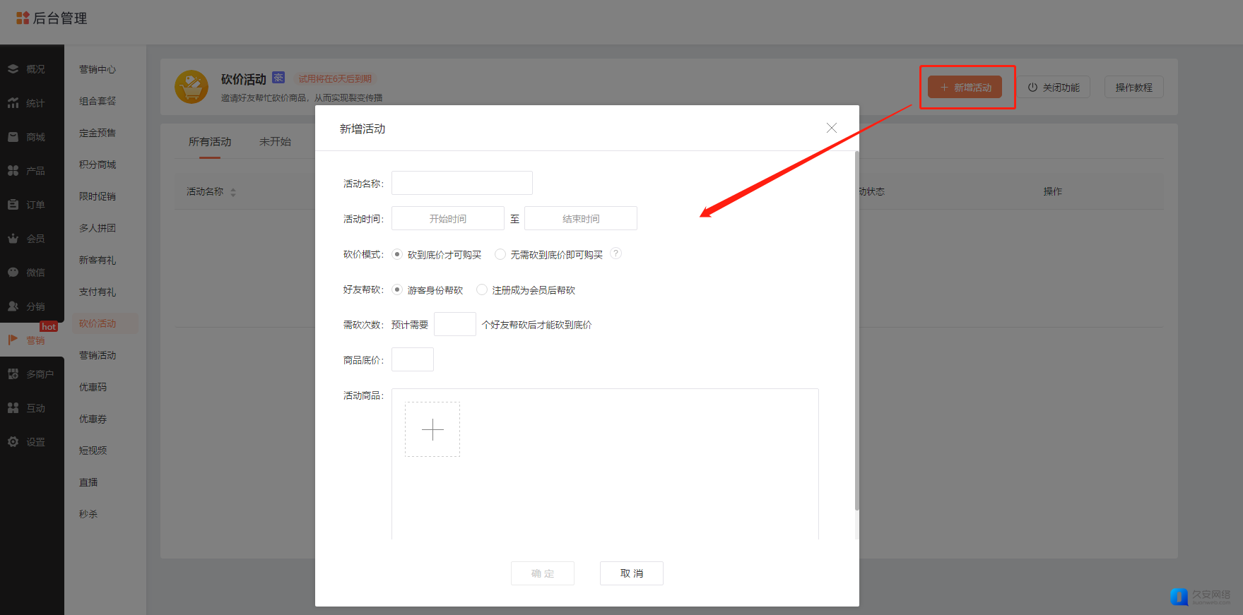1243x615 pixels.
Task: Sort by the 活动名称 column arrows
Action: 233,192
